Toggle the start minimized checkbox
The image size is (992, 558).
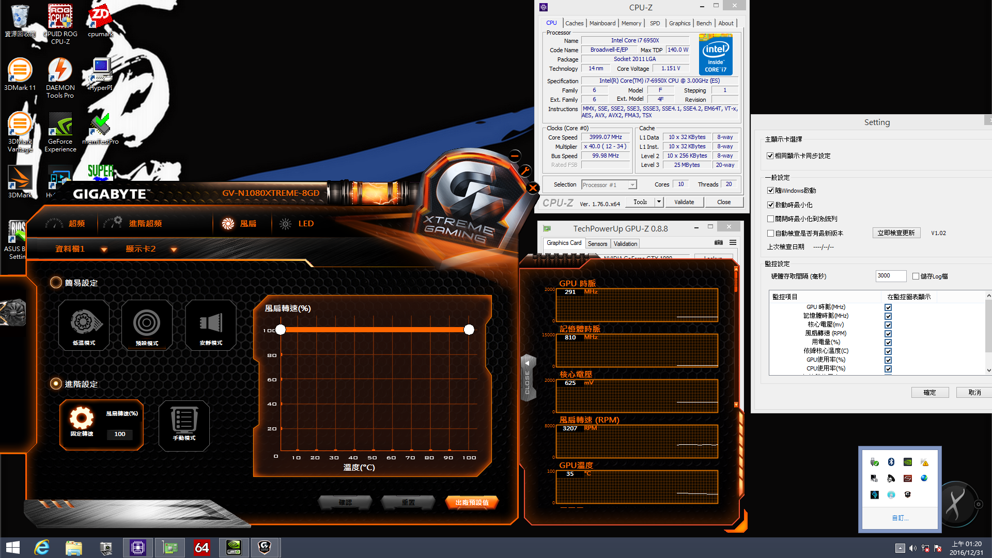[x=770, y=205]
